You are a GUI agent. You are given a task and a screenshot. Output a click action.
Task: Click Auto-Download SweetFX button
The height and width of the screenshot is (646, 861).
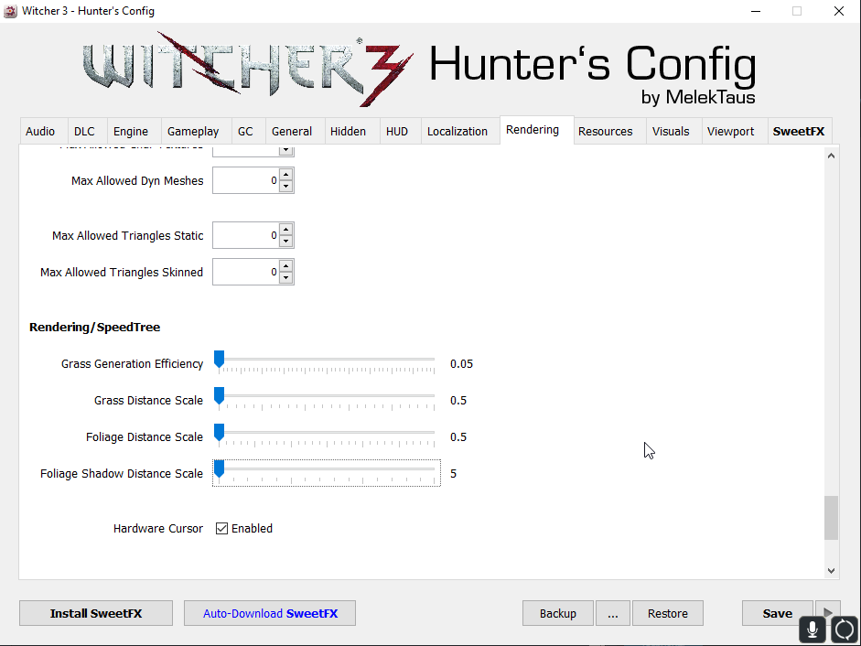(x=270, y=613)
